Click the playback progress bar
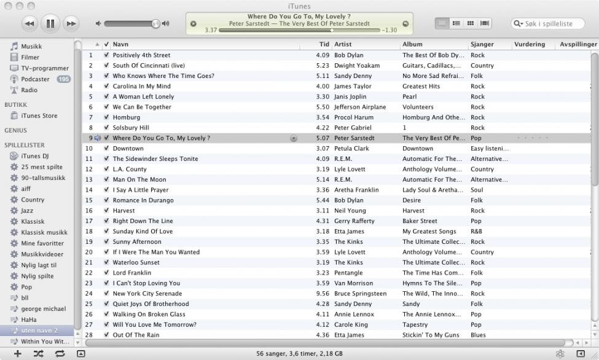Screen dimensions: 599x360 (300, 30)
